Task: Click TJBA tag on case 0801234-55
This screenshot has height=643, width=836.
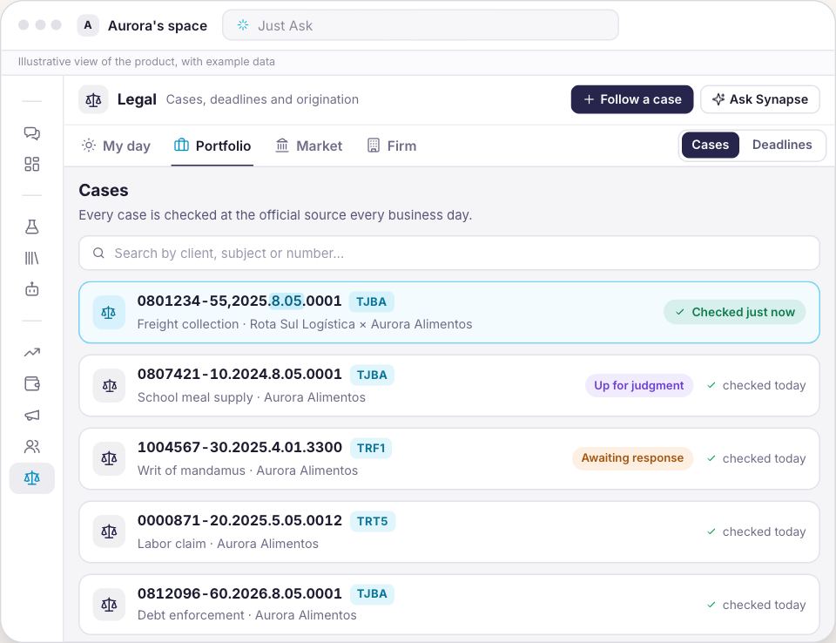Action: point(372,301)
